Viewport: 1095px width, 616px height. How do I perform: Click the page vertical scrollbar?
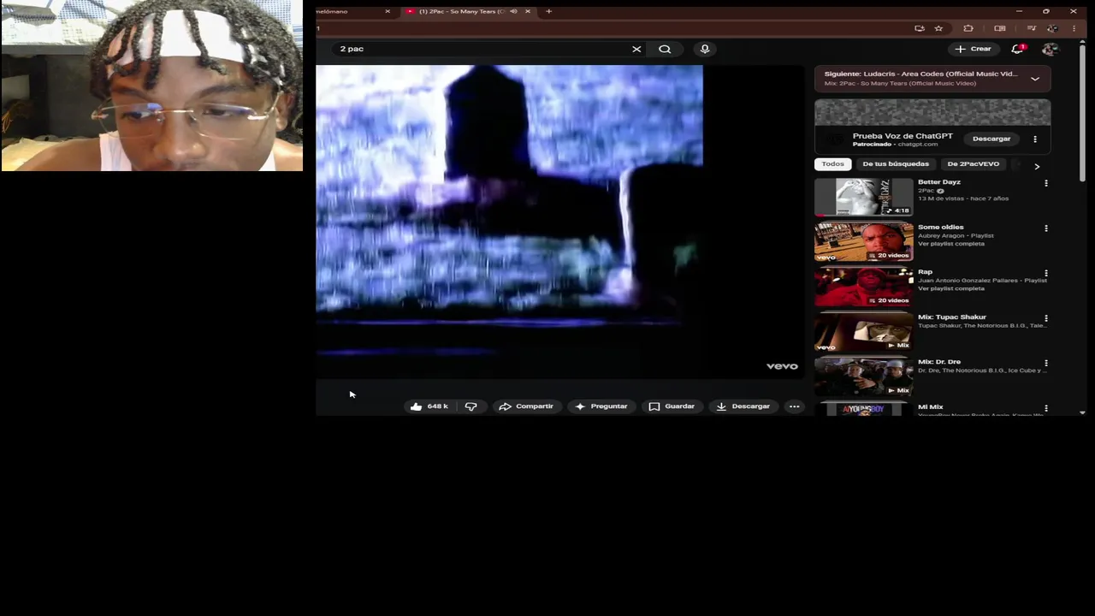(1082, 111)
